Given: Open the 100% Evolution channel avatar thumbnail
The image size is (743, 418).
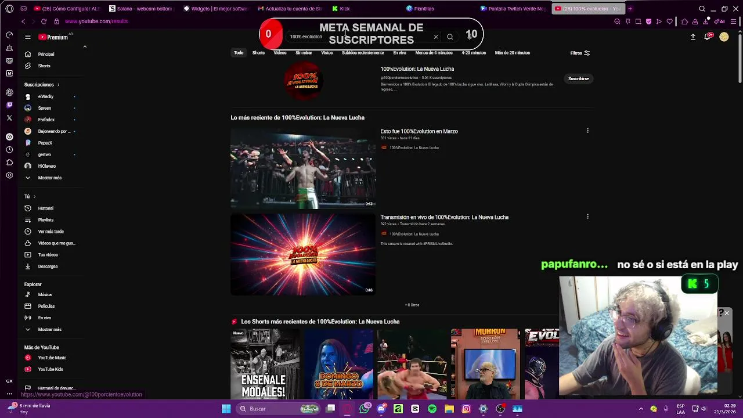Looking at the screenshot, I should 304,80.
